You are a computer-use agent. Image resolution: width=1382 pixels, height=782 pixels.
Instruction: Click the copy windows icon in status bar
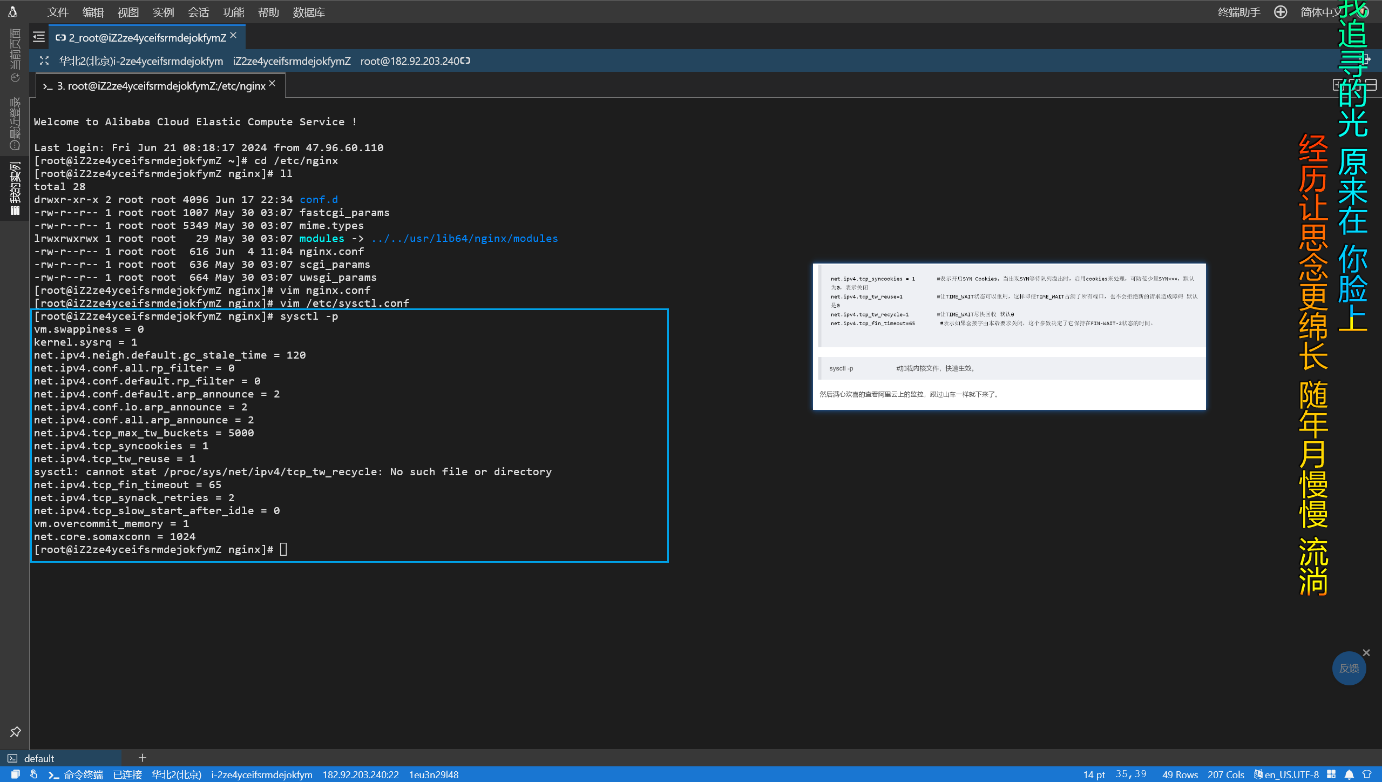click(x=15, y=774)
